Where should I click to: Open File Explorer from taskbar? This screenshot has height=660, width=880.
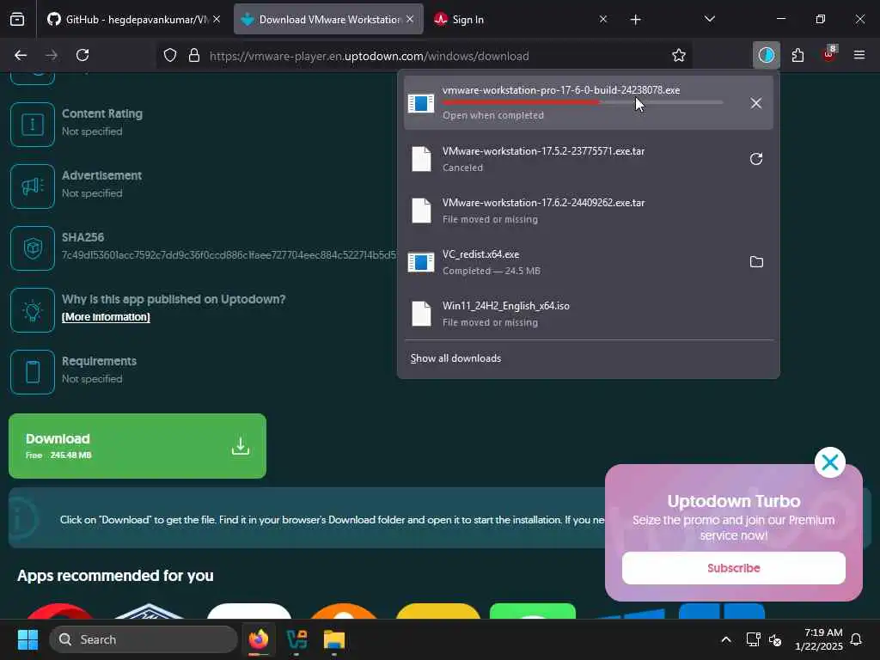pyautogui.click(x=334, y=639)
